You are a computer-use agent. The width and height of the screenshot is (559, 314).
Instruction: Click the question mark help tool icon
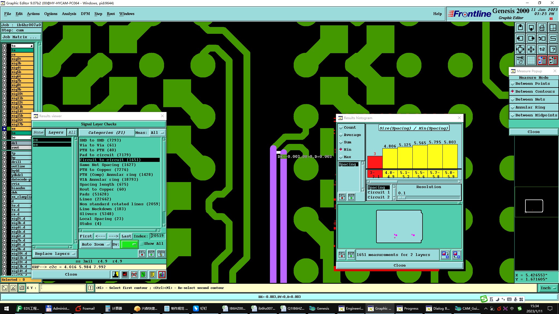click(x=553, y=49)
